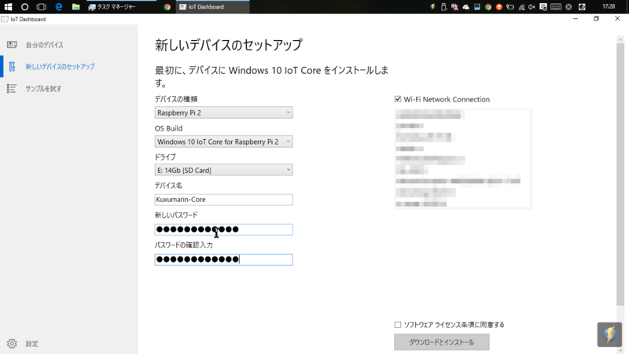This screenshot has width=629, height=354.
Task: Open touch keyboard tray icon
Action: [556, 7]
